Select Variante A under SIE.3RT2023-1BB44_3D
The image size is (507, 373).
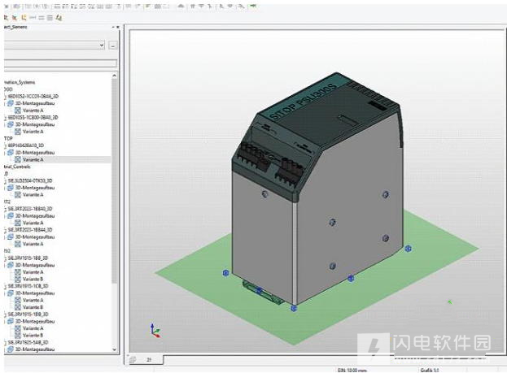pos(33,244)
